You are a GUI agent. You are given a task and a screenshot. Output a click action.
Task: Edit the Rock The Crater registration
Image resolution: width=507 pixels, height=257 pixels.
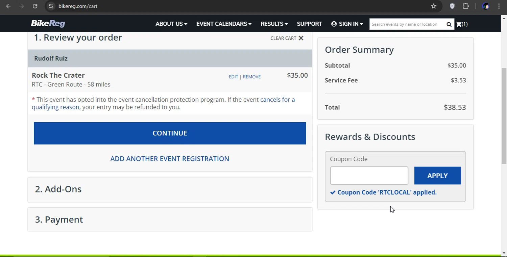233,77
